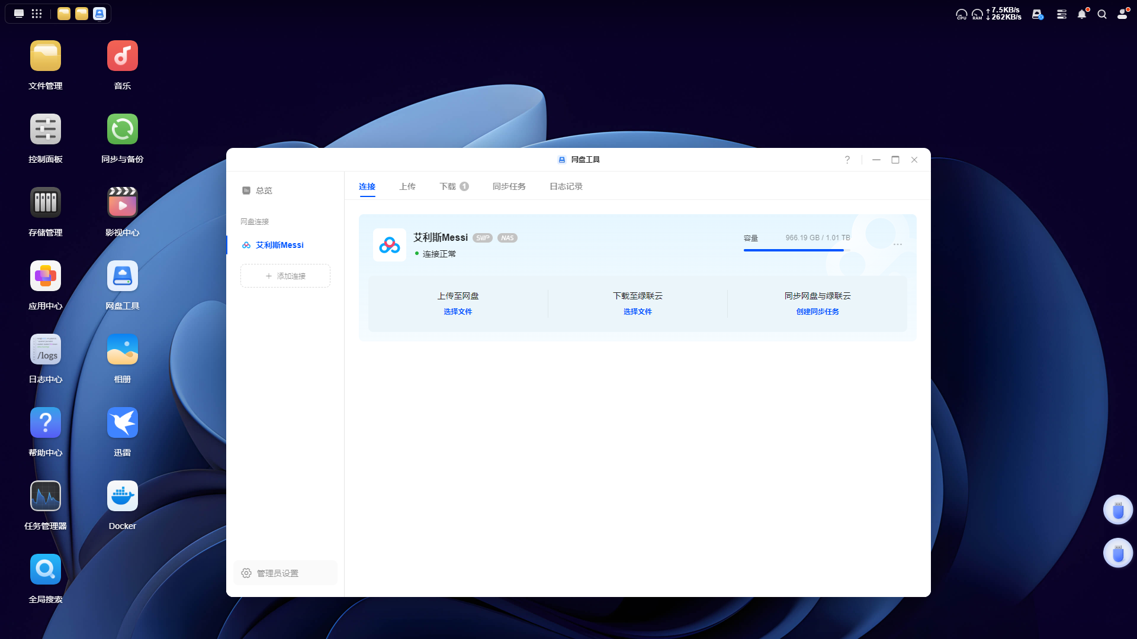Click the 容量 capacity progress bar
The image size is (1137, 639).
pos(796,250)
